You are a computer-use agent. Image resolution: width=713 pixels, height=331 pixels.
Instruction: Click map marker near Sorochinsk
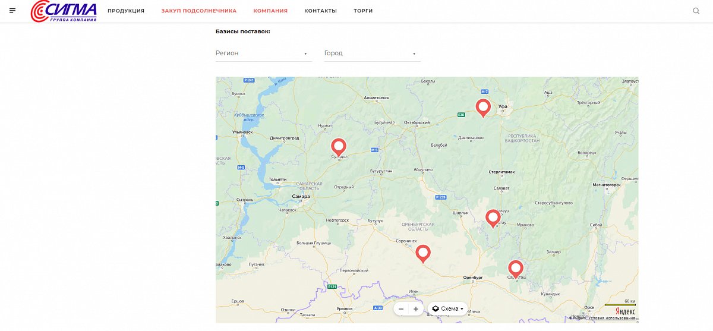pos(422,253)
